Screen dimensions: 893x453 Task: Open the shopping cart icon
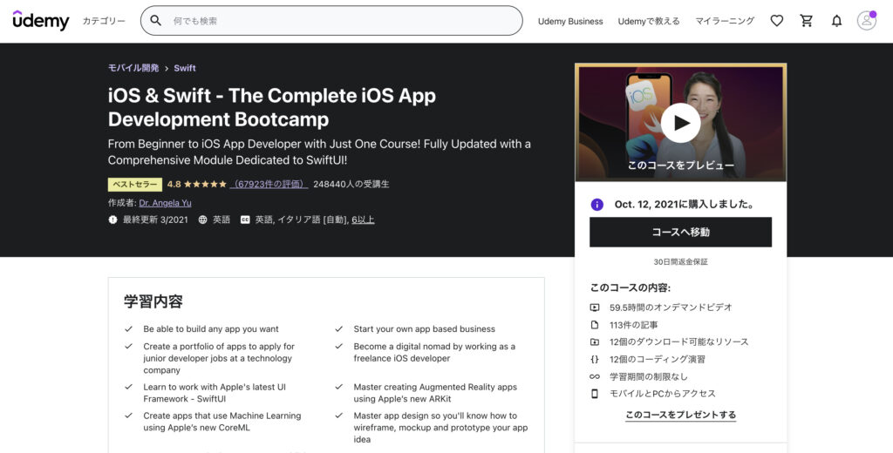click(807, 21)
